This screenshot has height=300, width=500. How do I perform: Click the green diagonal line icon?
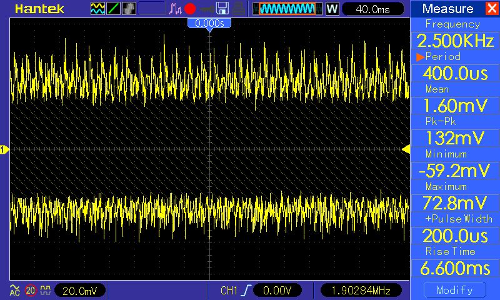point(113,9)
